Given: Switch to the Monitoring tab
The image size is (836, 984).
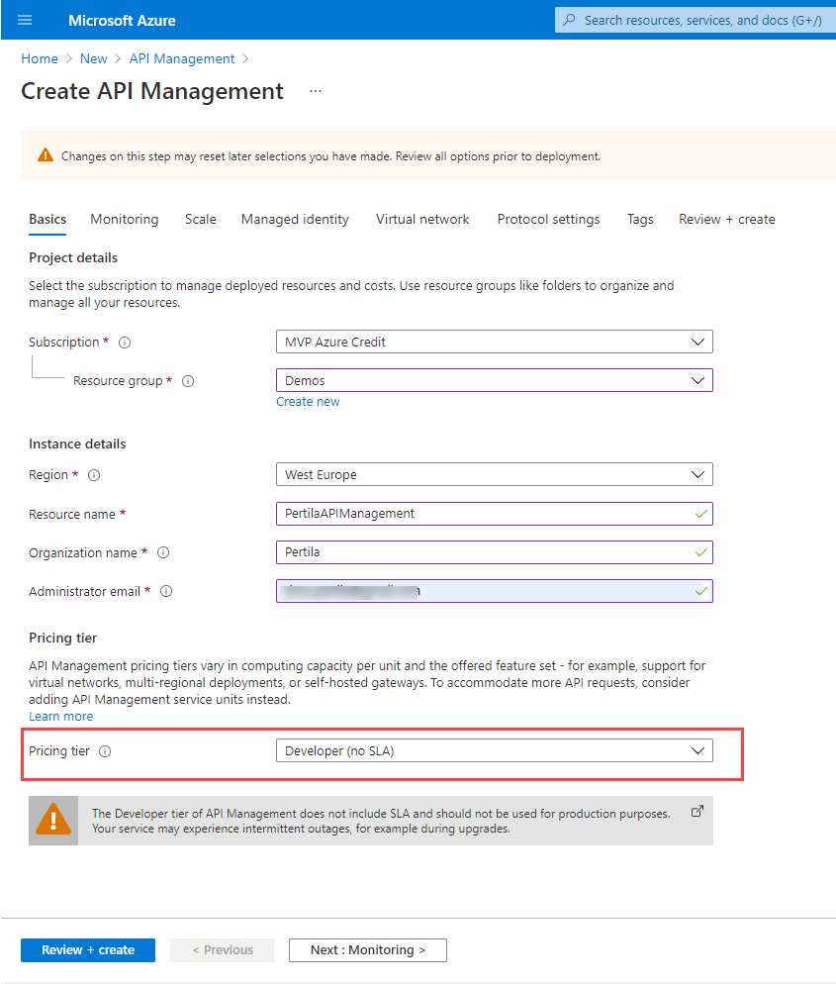Looking at the screenshot, I should [x=125, y=220].
